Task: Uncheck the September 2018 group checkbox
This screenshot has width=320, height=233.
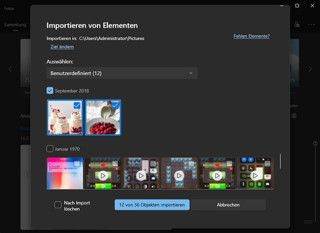Action: click(x=50, y=90)
